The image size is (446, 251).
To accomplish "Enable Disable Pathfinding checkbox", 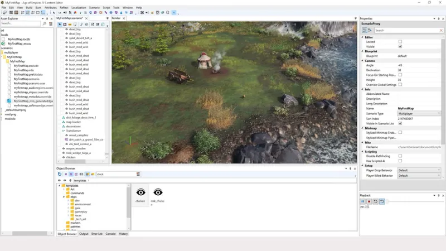I will click(x=400, y=156).
